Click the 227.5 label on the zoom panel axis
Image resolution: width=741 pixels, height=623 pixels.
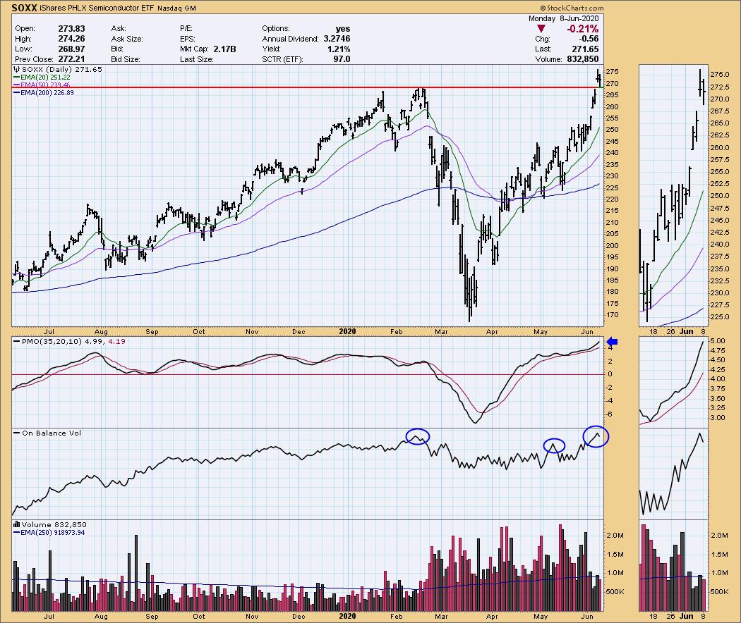coord(720,305)
